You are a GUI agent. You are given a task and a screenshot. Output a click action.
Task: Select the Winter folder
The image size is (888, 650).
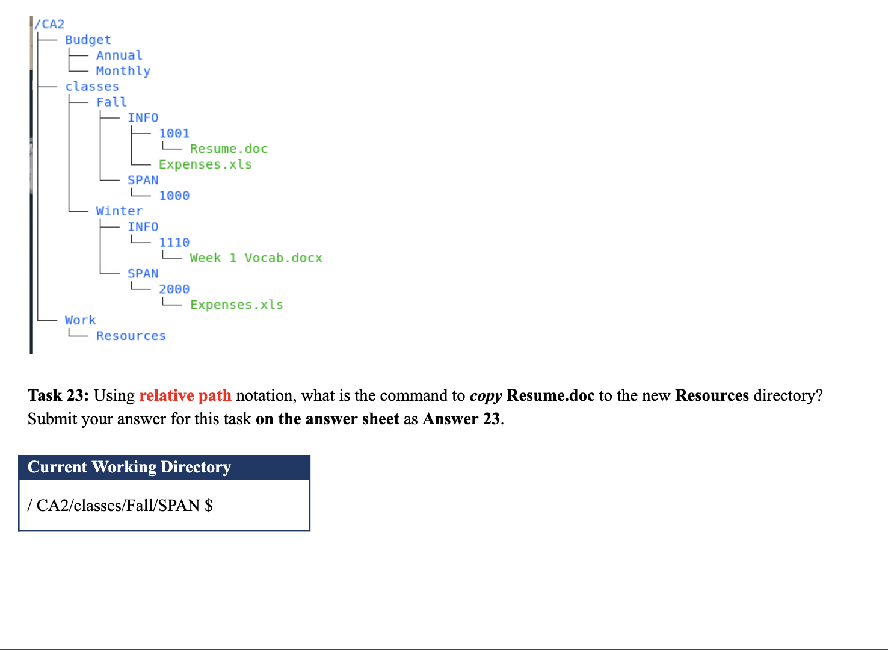pos(119,211)
